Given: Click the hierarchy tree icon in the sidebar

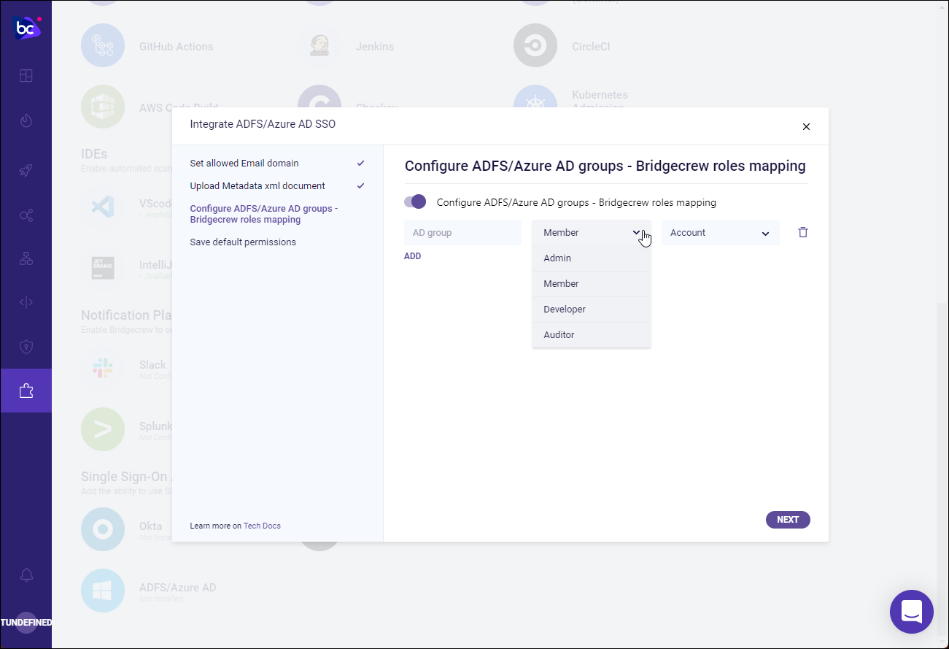Looking at the screenshot, I should 26,258.
